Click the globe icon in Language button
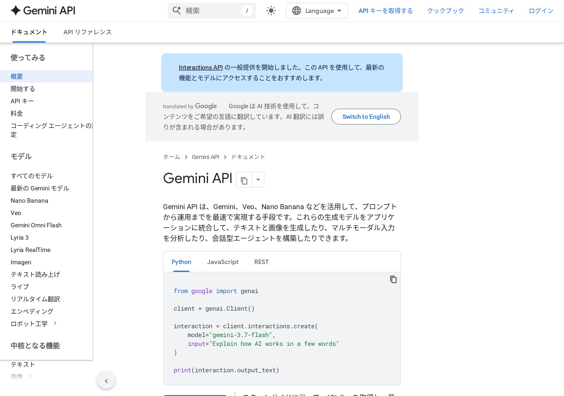This screenshot has width=564, height=396. [x=296, y=11]
